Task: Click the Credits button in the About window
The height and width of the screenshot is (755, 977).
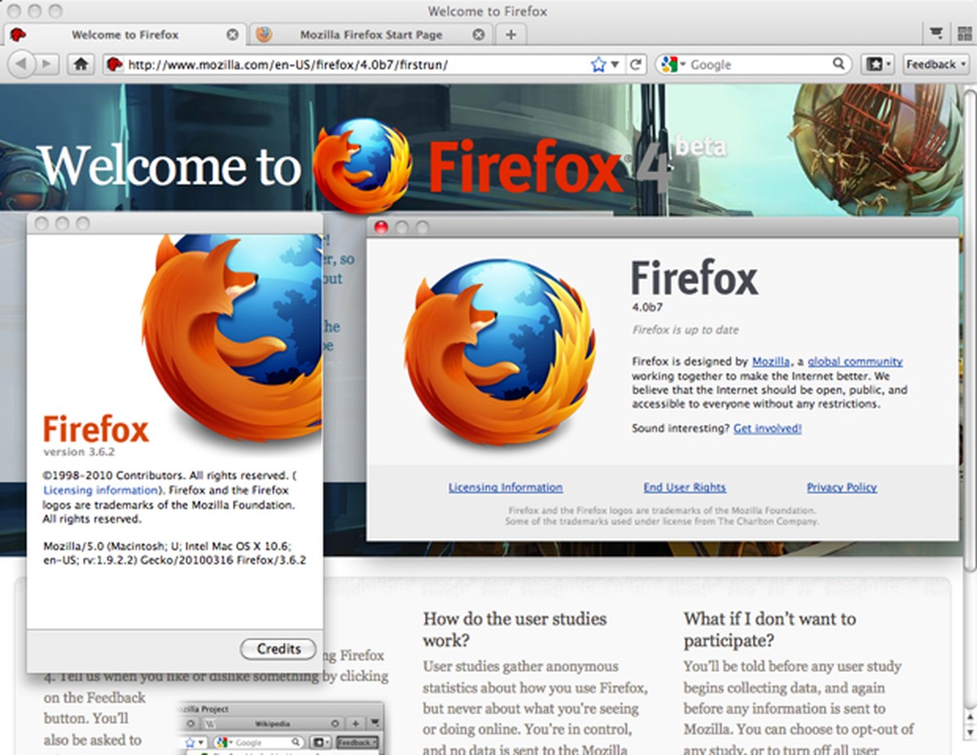Action: tap(278, 649)
